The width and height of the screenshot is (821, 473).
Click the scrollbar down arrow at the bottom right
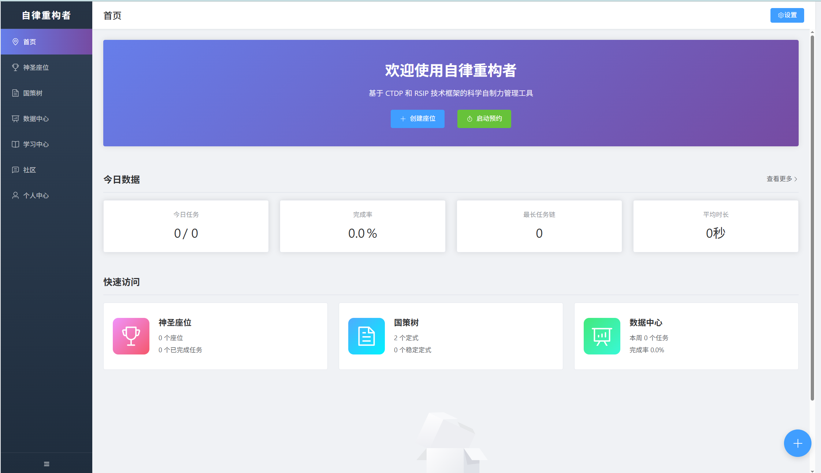coord(812,471)
